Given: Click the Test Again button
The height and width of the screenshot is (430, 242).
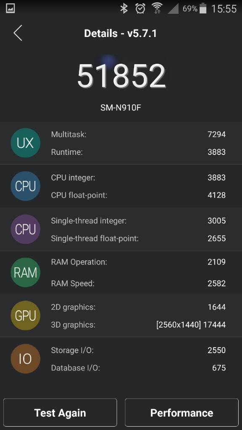Looking at the screenshot, I should pyautogui.click(x=60, y=413).
